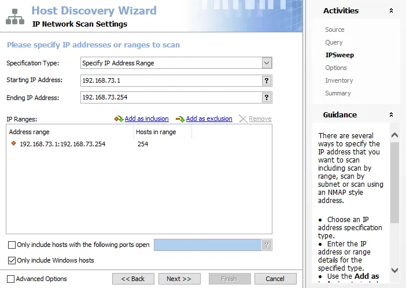Click the inclusion plus icon beside range row

point(14,143)
